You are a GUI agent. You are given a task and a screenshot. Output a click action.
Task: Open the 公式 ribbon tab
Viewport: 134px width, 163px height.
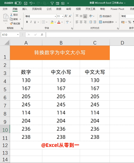(49, 9)
